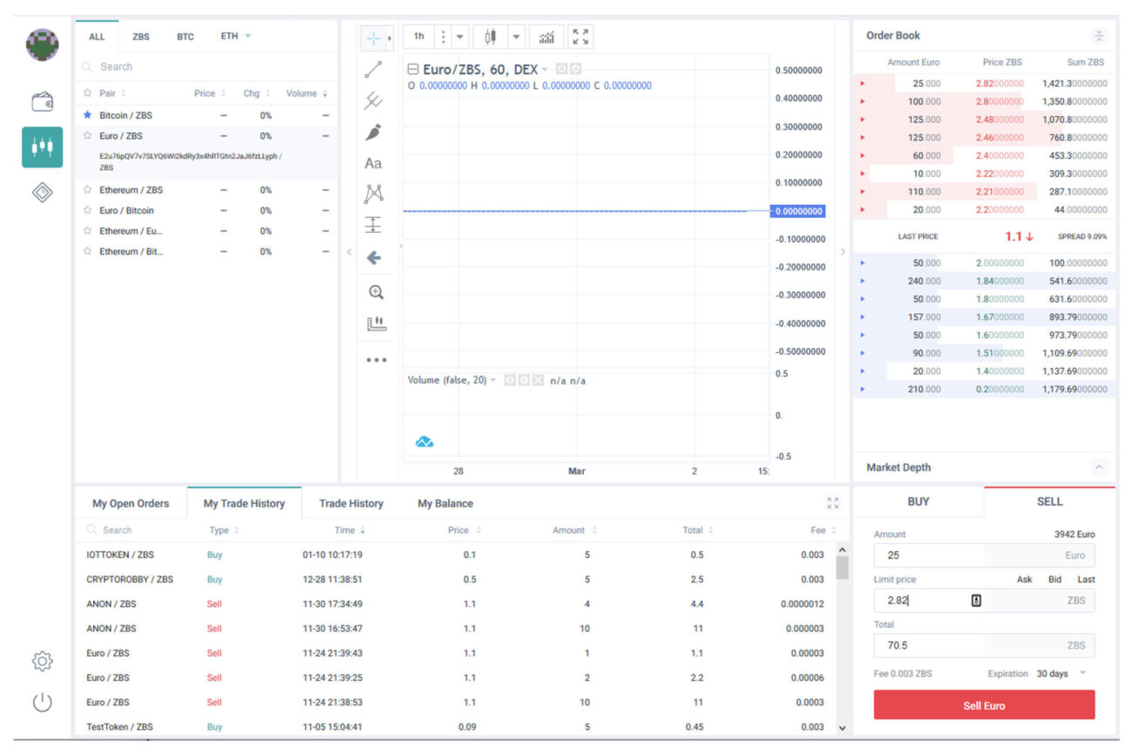Star the Euro / Bitcoin pair
This screenshot has width=1133, height=756.
[87, 211]
